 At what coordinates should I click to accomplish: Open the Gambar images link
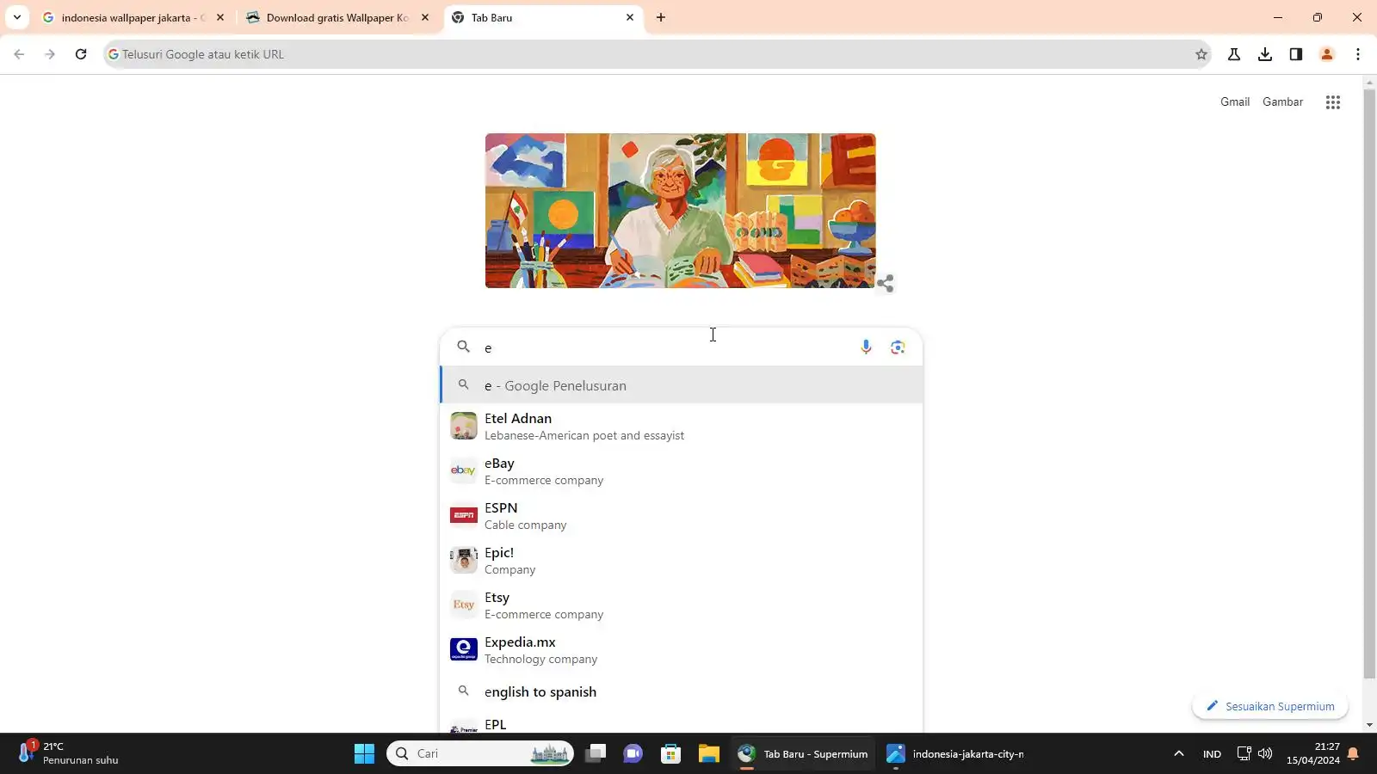coord(1282,101)
